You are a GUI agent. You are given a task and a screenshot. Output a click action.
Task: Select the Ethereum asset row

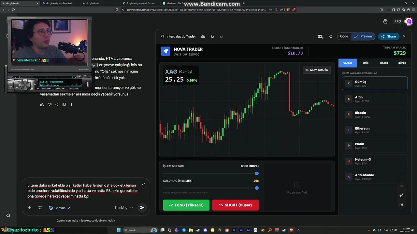click(375, 130)
